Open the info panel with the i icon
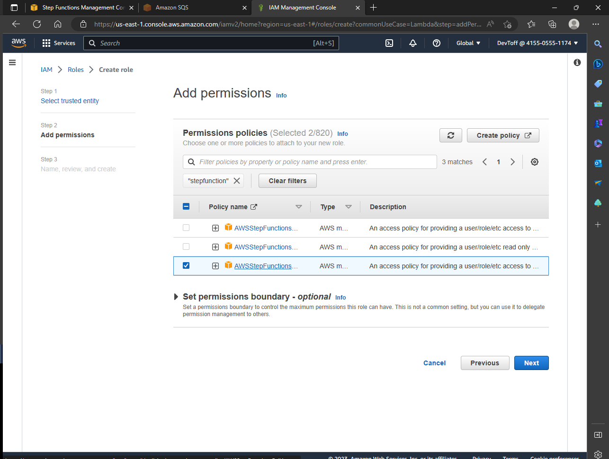Viewport: 609px width, 459px height. point(577,62)
